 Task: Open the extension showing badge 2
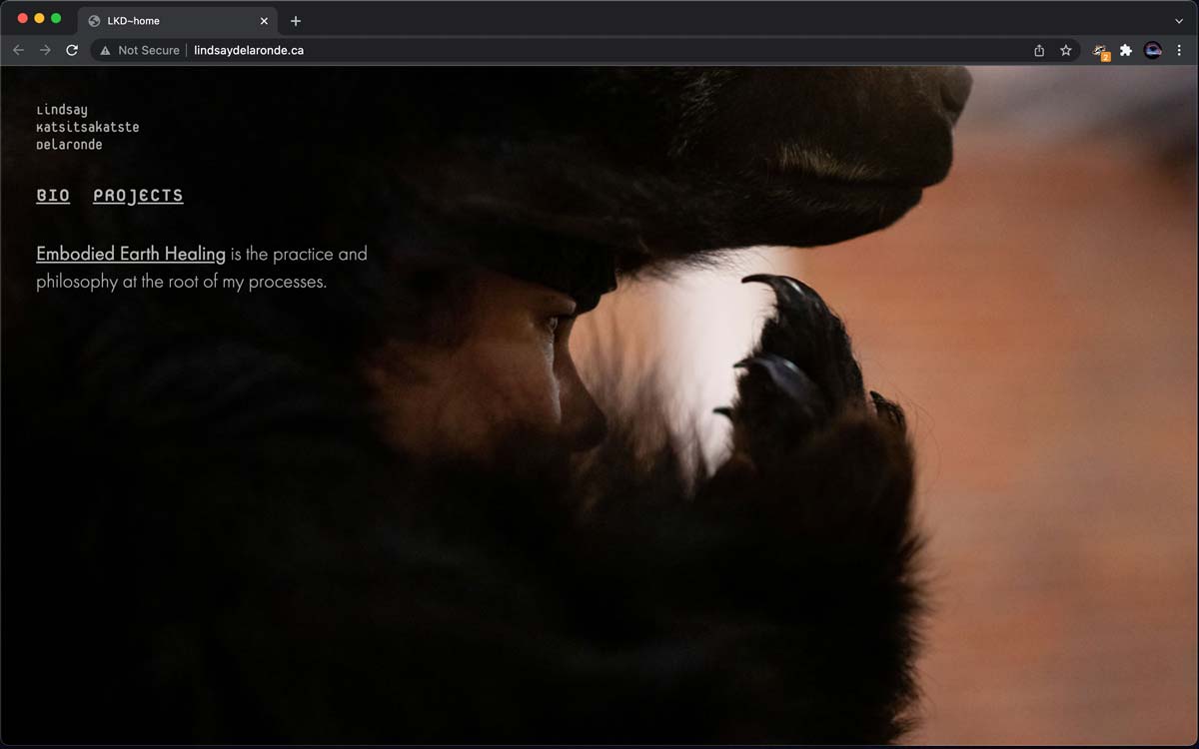click(1100, 51)
